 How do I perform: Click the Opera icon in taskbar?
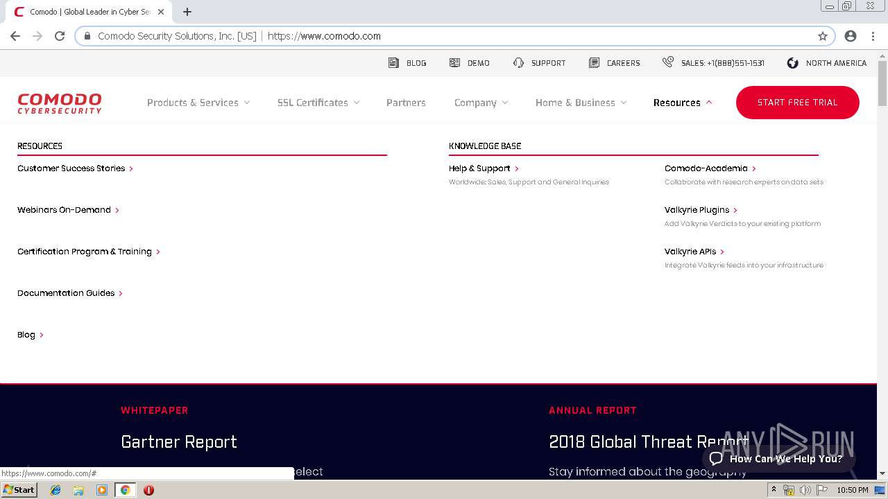coord(148,490)
